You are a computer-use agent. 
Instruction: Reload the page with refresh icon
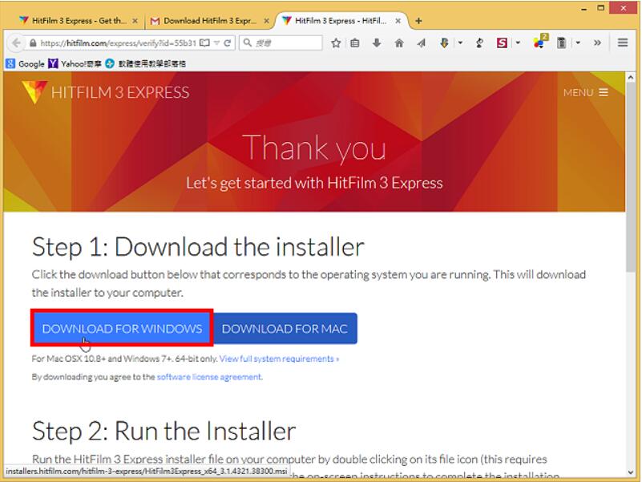(228, 43)
